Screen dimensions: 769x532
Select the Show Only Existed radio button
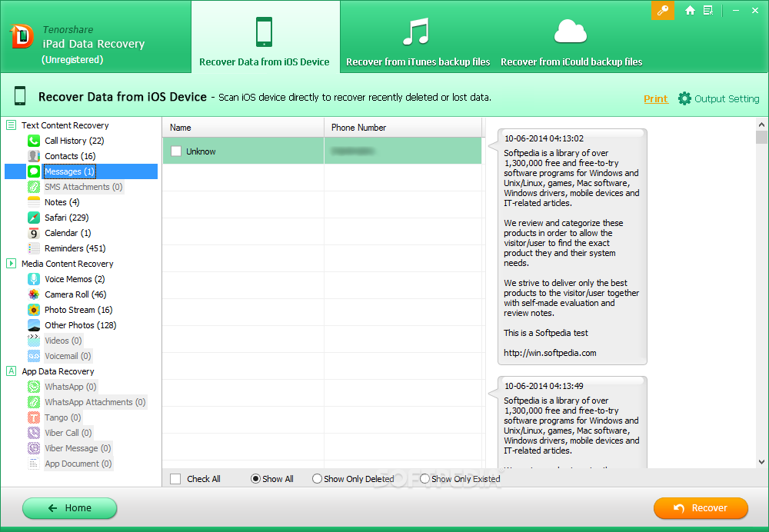click(424, 479)
